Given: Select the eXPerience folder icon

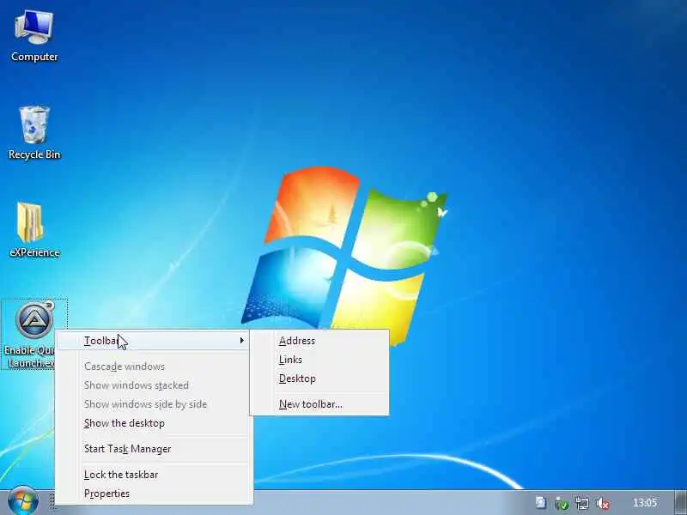Looking at the screenshot, I should pyautogui.click(x=34, y=230).
